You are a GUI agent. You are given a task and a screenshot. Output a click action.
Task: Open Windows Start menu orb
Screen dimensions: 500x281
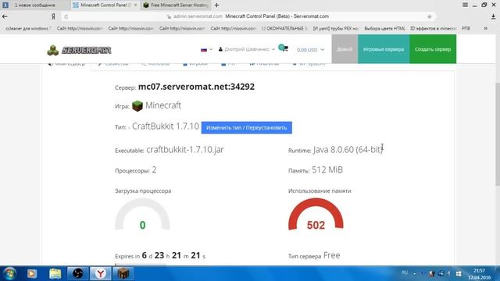click(x=9, y=274)
